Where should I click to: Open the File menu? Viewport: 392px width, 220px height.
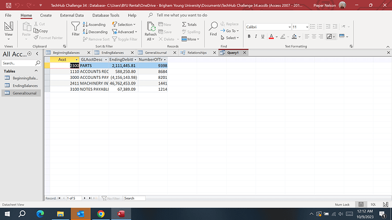[8, 15]
